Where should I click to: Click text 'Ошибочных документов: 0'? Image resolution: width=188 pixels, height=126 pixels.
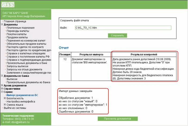pyautogui.click(x=76, y=112)
